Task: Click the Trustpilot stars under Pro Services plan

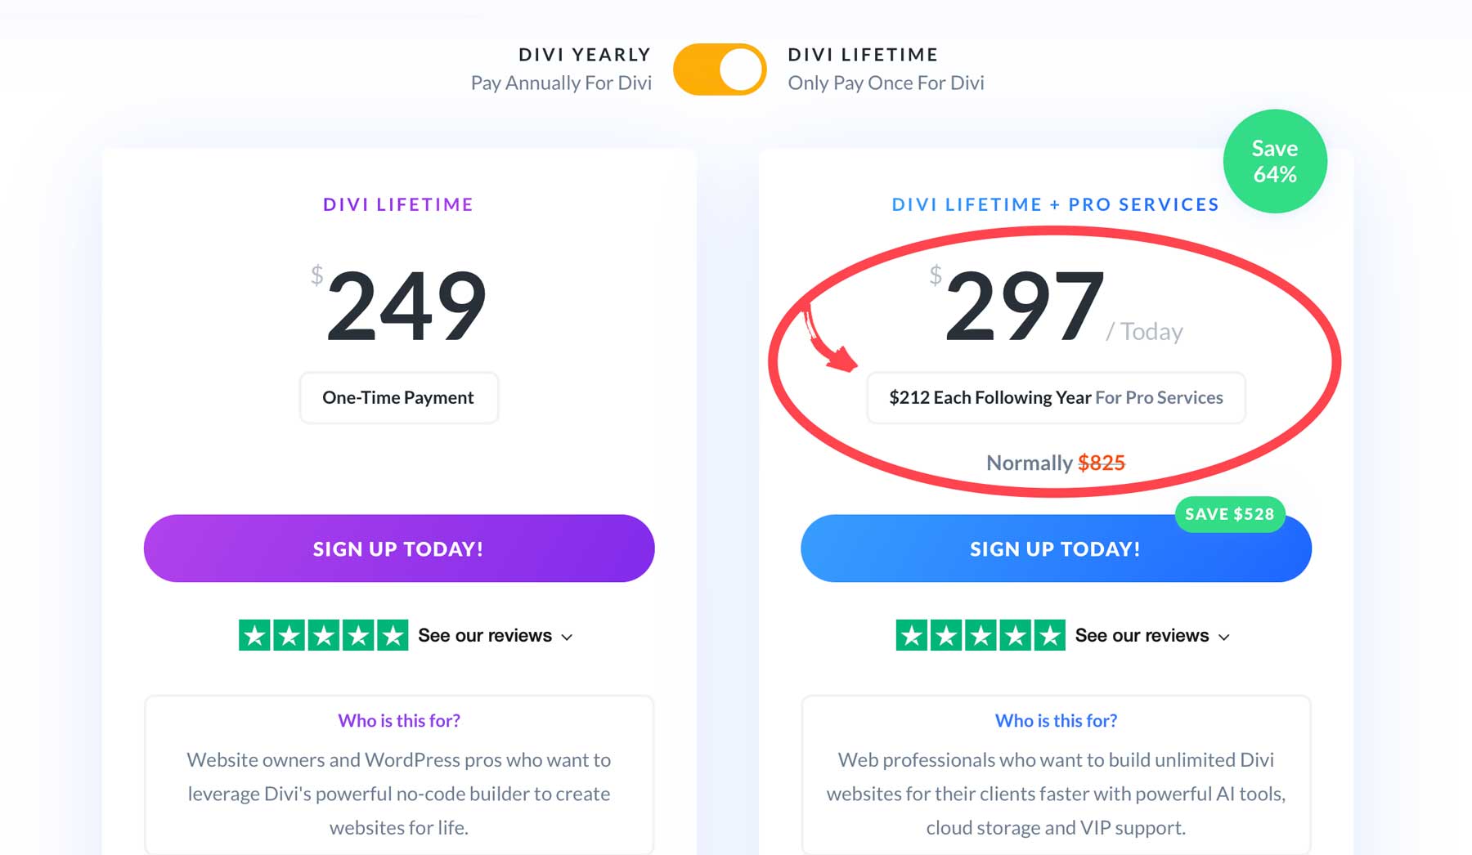Action: (981, 634)
